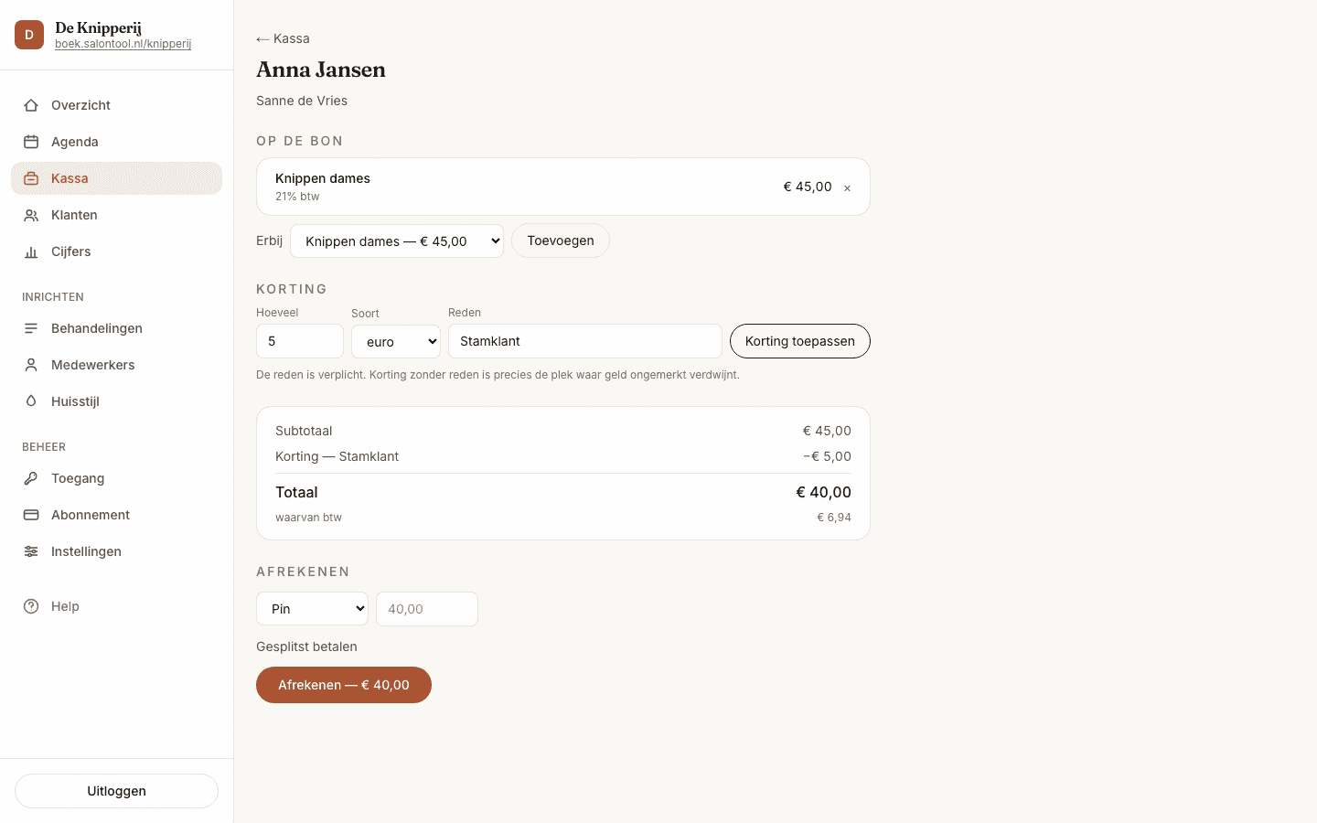Viewport: 1317px width, 823px height.
Task: Click the Overzicht house icon
Action: click(31, 105)
